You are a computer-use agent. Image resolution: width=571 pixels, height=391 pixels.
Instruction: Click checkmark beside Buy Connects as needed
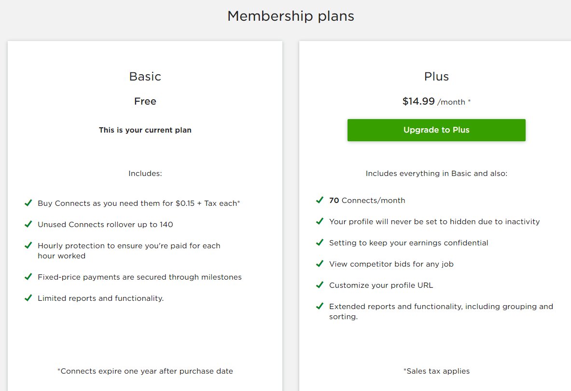point(28,203)
